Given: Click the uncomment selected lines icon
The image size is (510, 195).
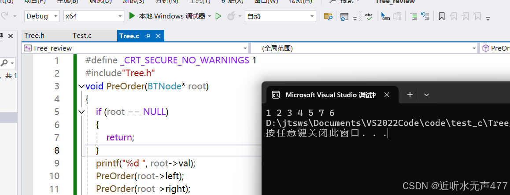Looking at the screenshot, I should click(425, 16).
